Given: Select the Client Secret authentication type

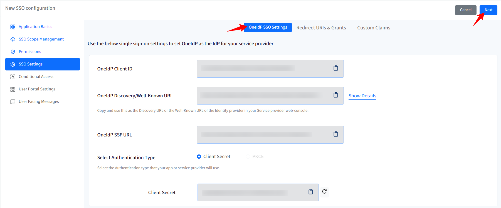Looking at the screenshot, I should point(199,157).
